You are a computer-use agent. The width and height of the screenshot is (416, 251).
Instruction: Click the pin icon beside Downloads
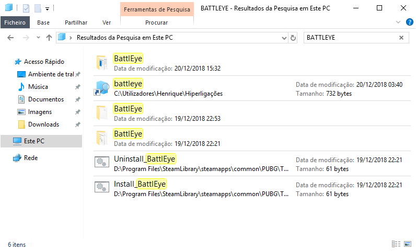tap(78, 124)
